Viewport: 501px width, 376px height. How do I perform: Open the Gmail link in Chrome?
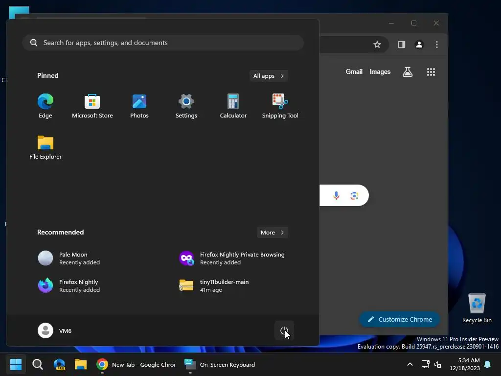[354, 71]
